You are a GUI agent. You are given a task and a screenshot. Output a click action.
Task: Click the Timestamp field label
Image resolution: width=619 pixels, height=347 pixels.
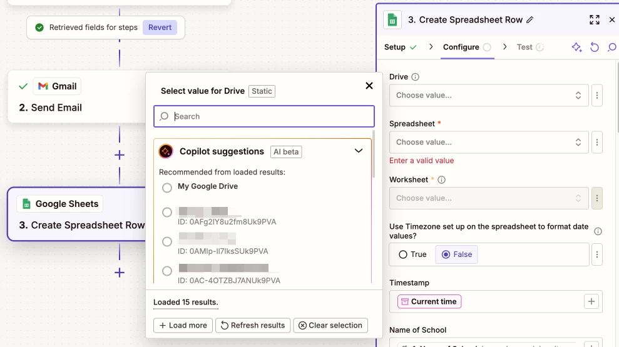click(409, 283)
